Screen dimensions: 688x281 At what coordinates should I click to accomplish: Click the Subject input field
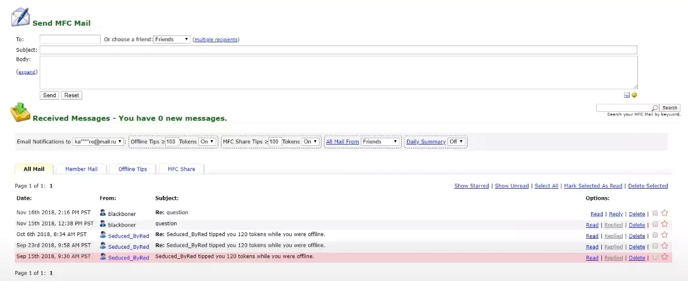pos(338,50)
